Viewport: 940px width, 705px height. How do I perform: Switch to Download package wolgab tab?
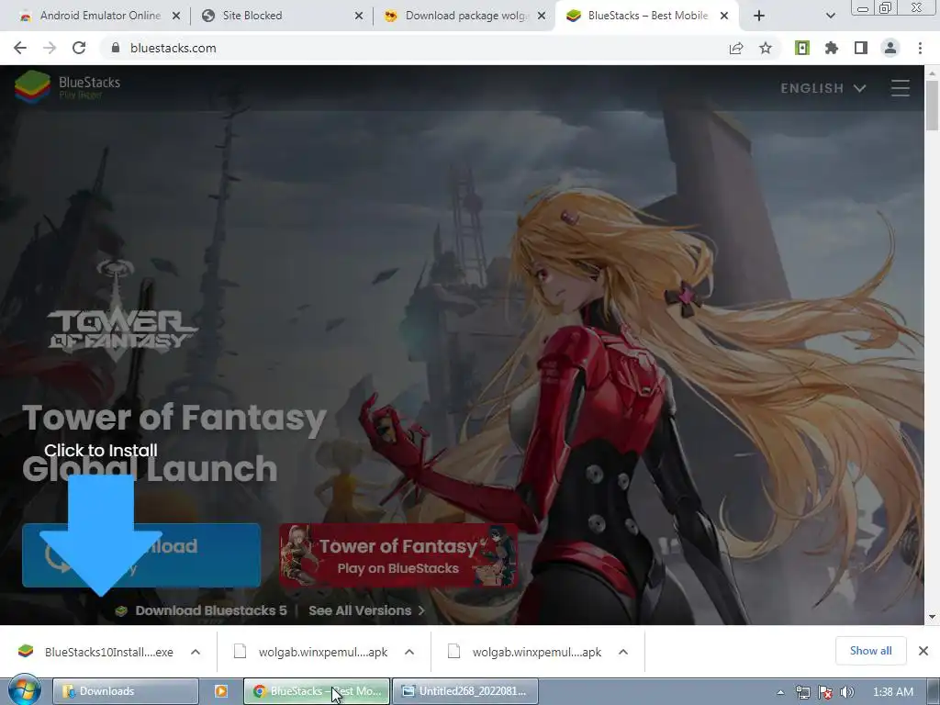tap(466, 16)
